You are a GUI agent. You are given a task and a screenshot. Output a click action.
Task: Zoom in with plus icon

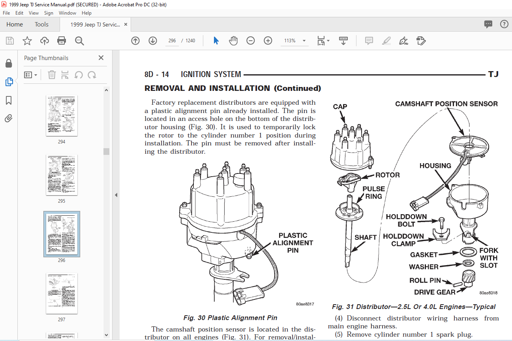click(268, 41)
